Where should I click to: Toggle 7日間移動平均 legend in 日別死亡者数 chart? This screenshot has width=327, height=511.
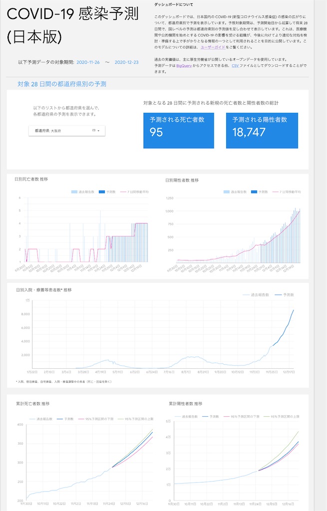pos(134,192)
